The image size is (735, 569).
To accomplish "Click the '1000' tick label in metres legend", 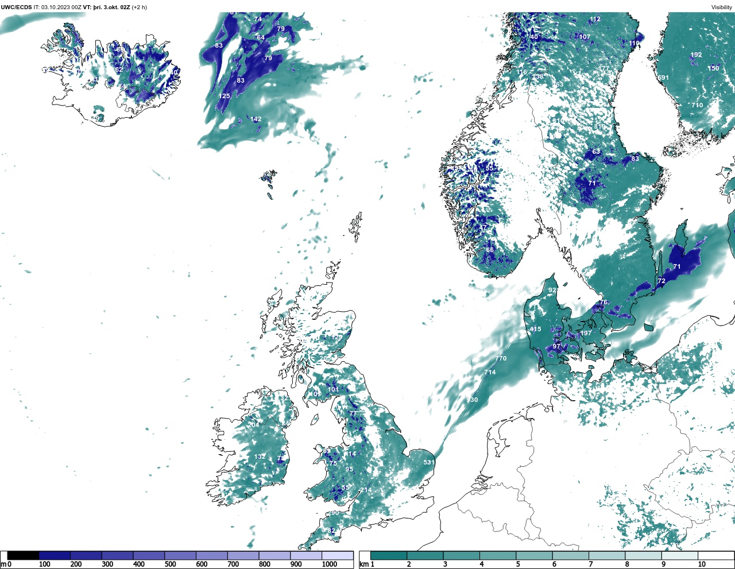I will point(330,564).
